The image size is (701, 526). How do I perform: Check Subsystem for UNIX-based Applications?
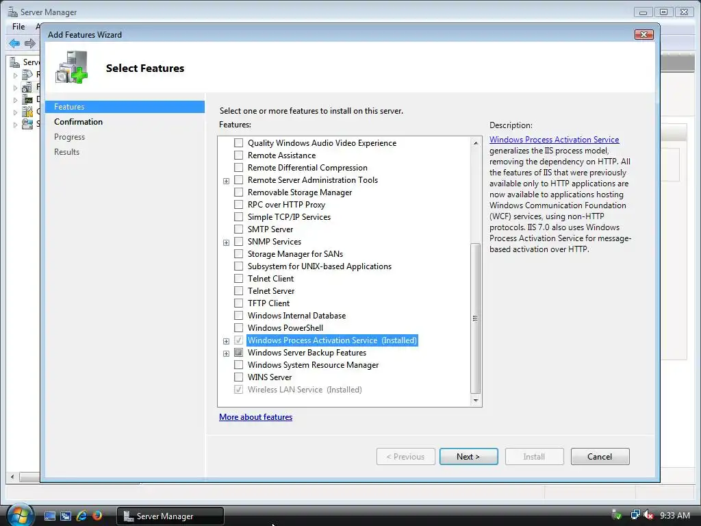[239, 266]
